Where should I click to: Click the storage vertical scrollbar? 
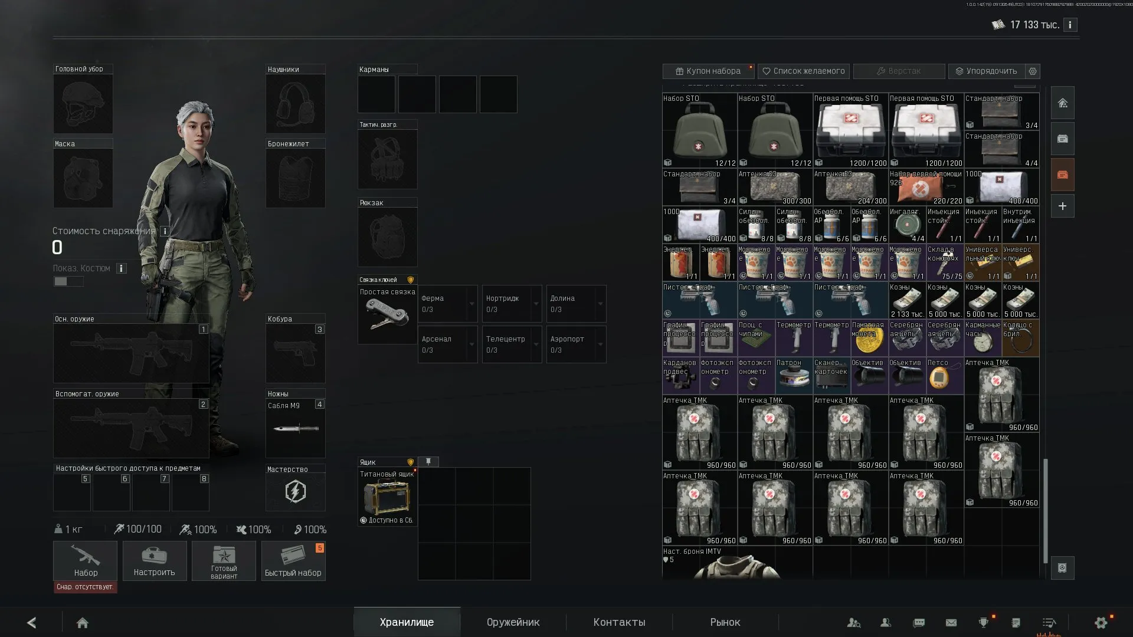[x=1046, y=510]
